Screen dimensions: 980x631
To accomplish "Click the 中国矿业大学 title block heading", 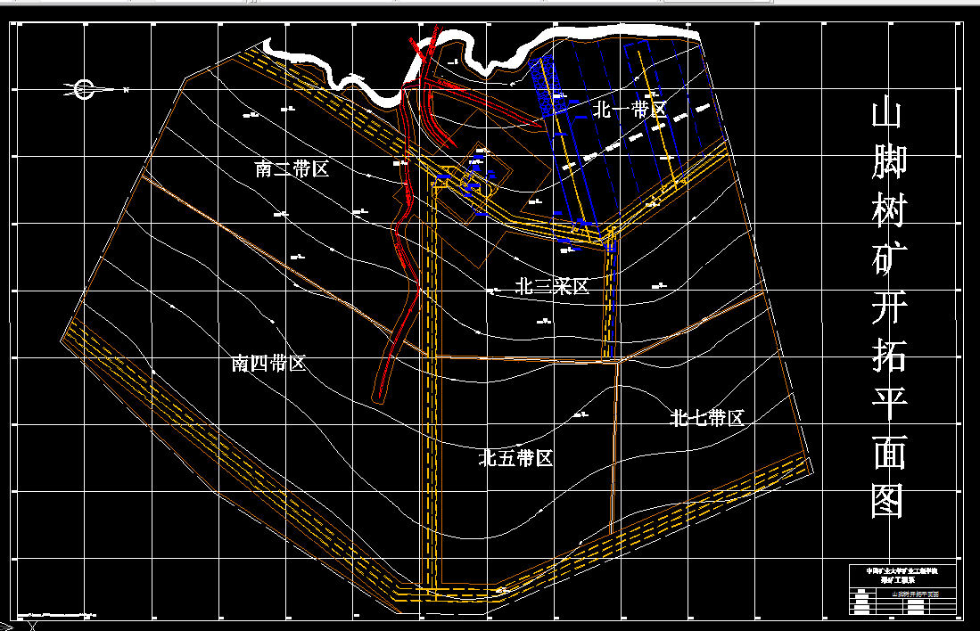I will click(902, 571).
